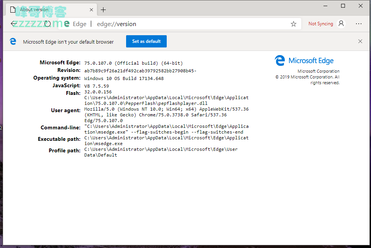Click the Edg/75.0.107.0 user agent line
Image resolution: width=371 pixels, height=248 pixels.
click(x=103, y=121)
